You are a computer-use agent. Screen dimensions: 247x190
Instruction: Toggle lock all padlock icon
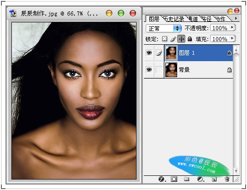[190, 39]
